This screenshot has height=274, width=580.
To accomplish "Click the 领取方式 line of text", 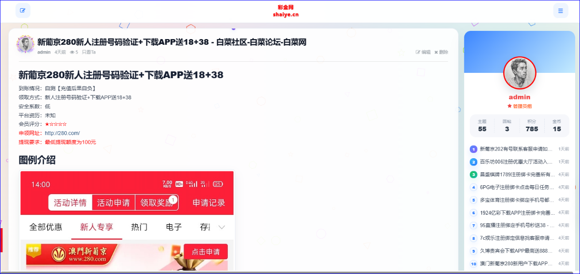I will [x=75, y=97].
